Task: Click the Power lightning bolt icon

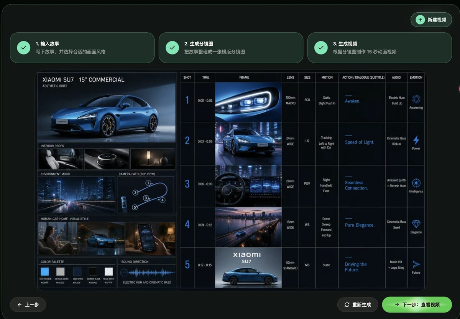Action: (416, 140)
